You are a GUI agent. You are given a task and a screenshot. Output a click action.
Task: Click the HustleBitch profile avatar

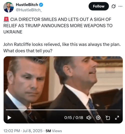(x=8, y=7)
